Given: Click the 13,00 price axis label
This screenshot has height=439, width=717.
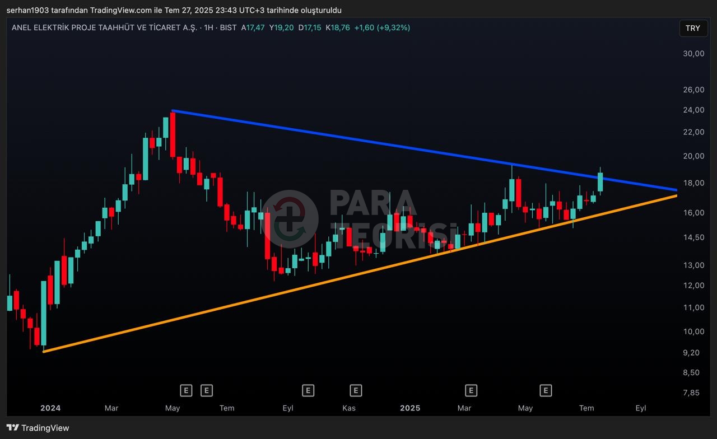Looking at the screenshot, I should (x=693, y=265).
